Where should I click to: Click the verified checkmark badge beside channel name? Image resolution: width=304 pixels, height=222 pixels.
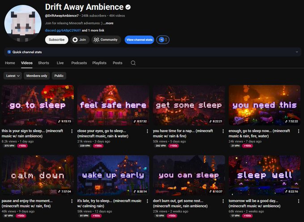click(x=128, y=7)
